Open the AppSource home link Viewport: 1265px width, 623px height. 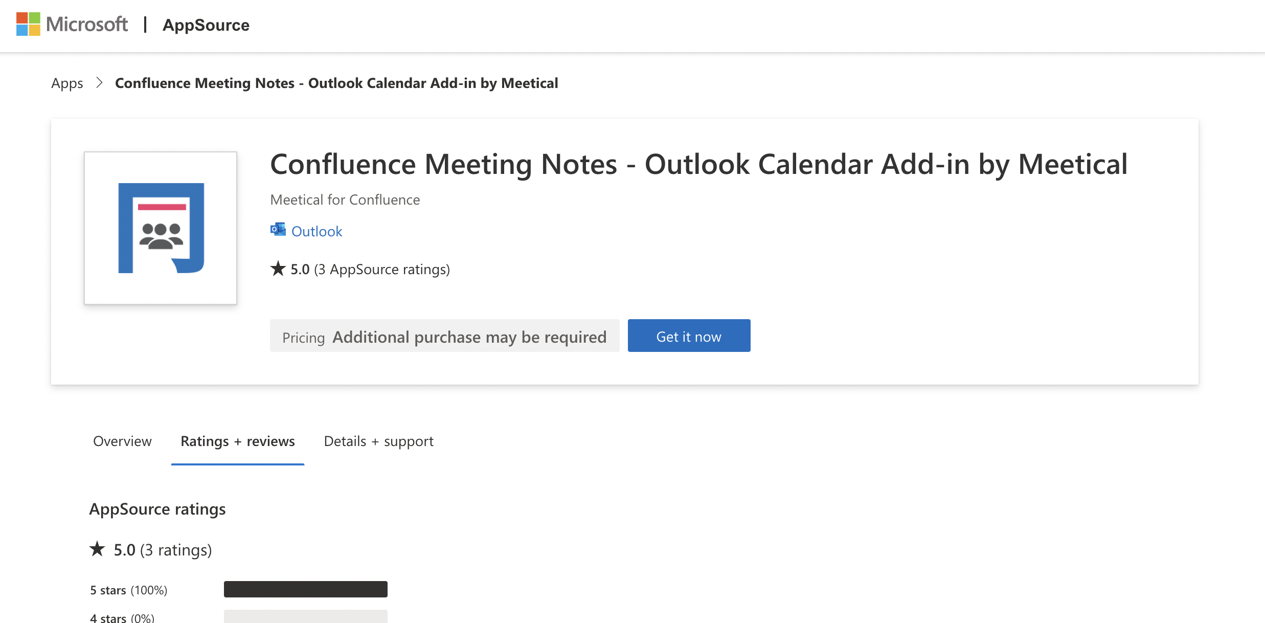coord(206,25)
